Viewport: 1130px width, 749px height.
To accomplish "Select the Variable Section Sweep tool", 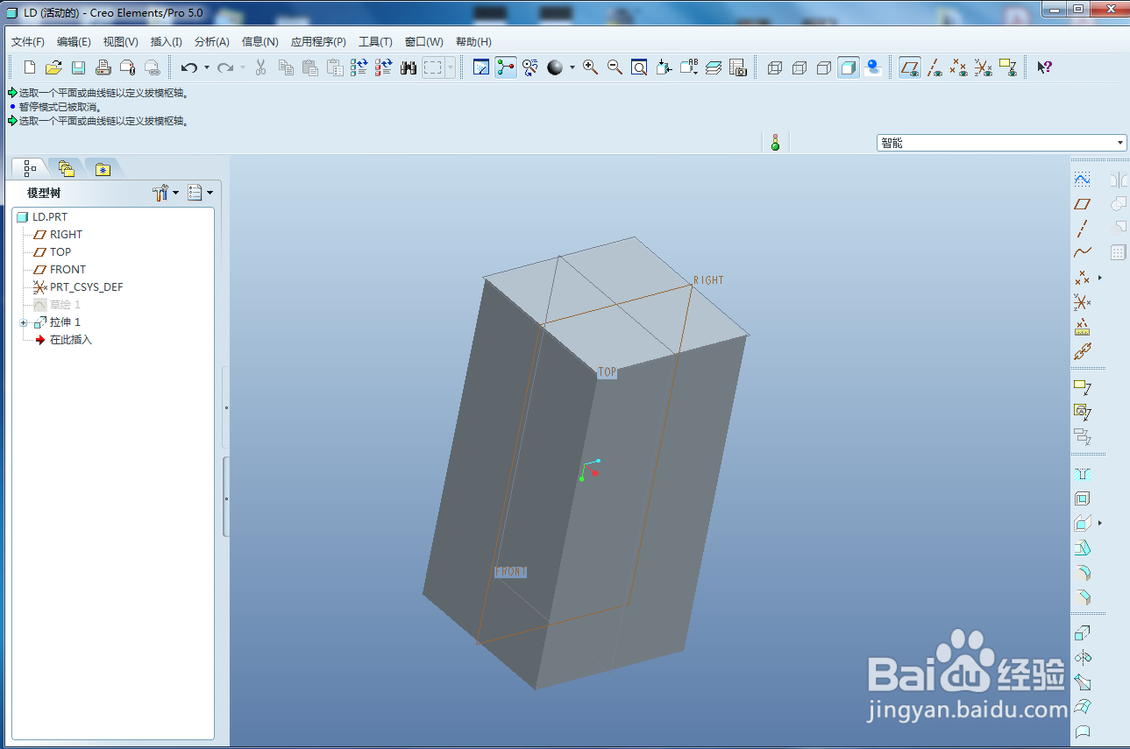I will point(1082,682).
